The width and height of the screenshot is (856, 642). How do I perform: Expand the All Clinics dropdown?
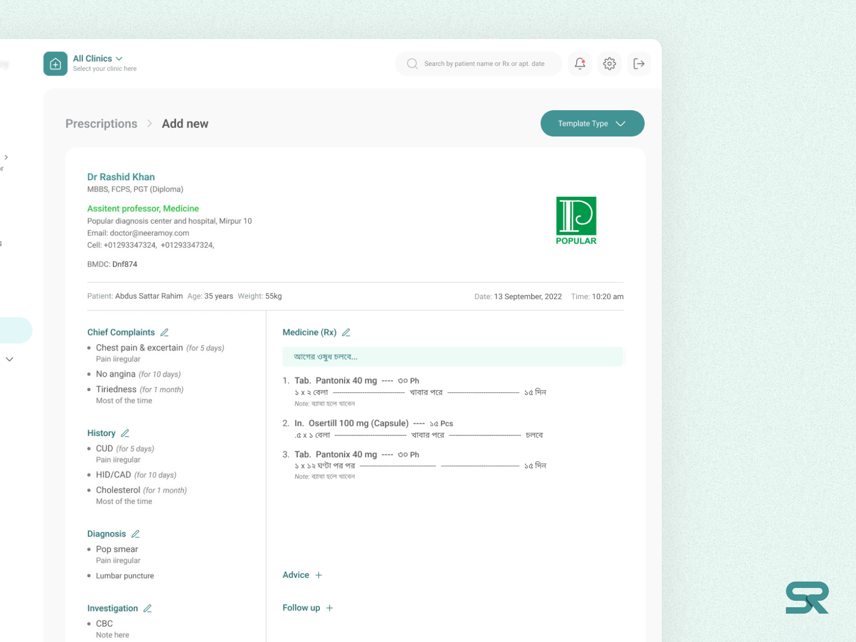[x=119, y=58]
